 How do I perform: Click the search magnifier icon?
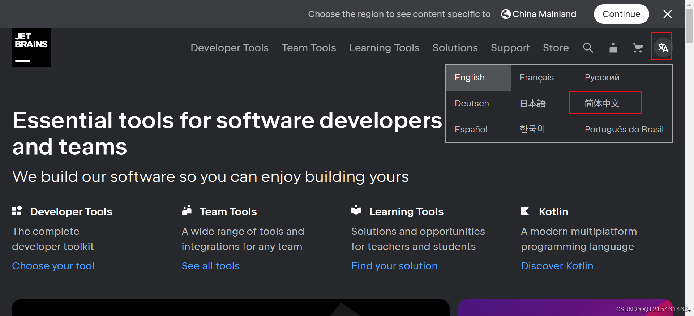pos(588,48)
